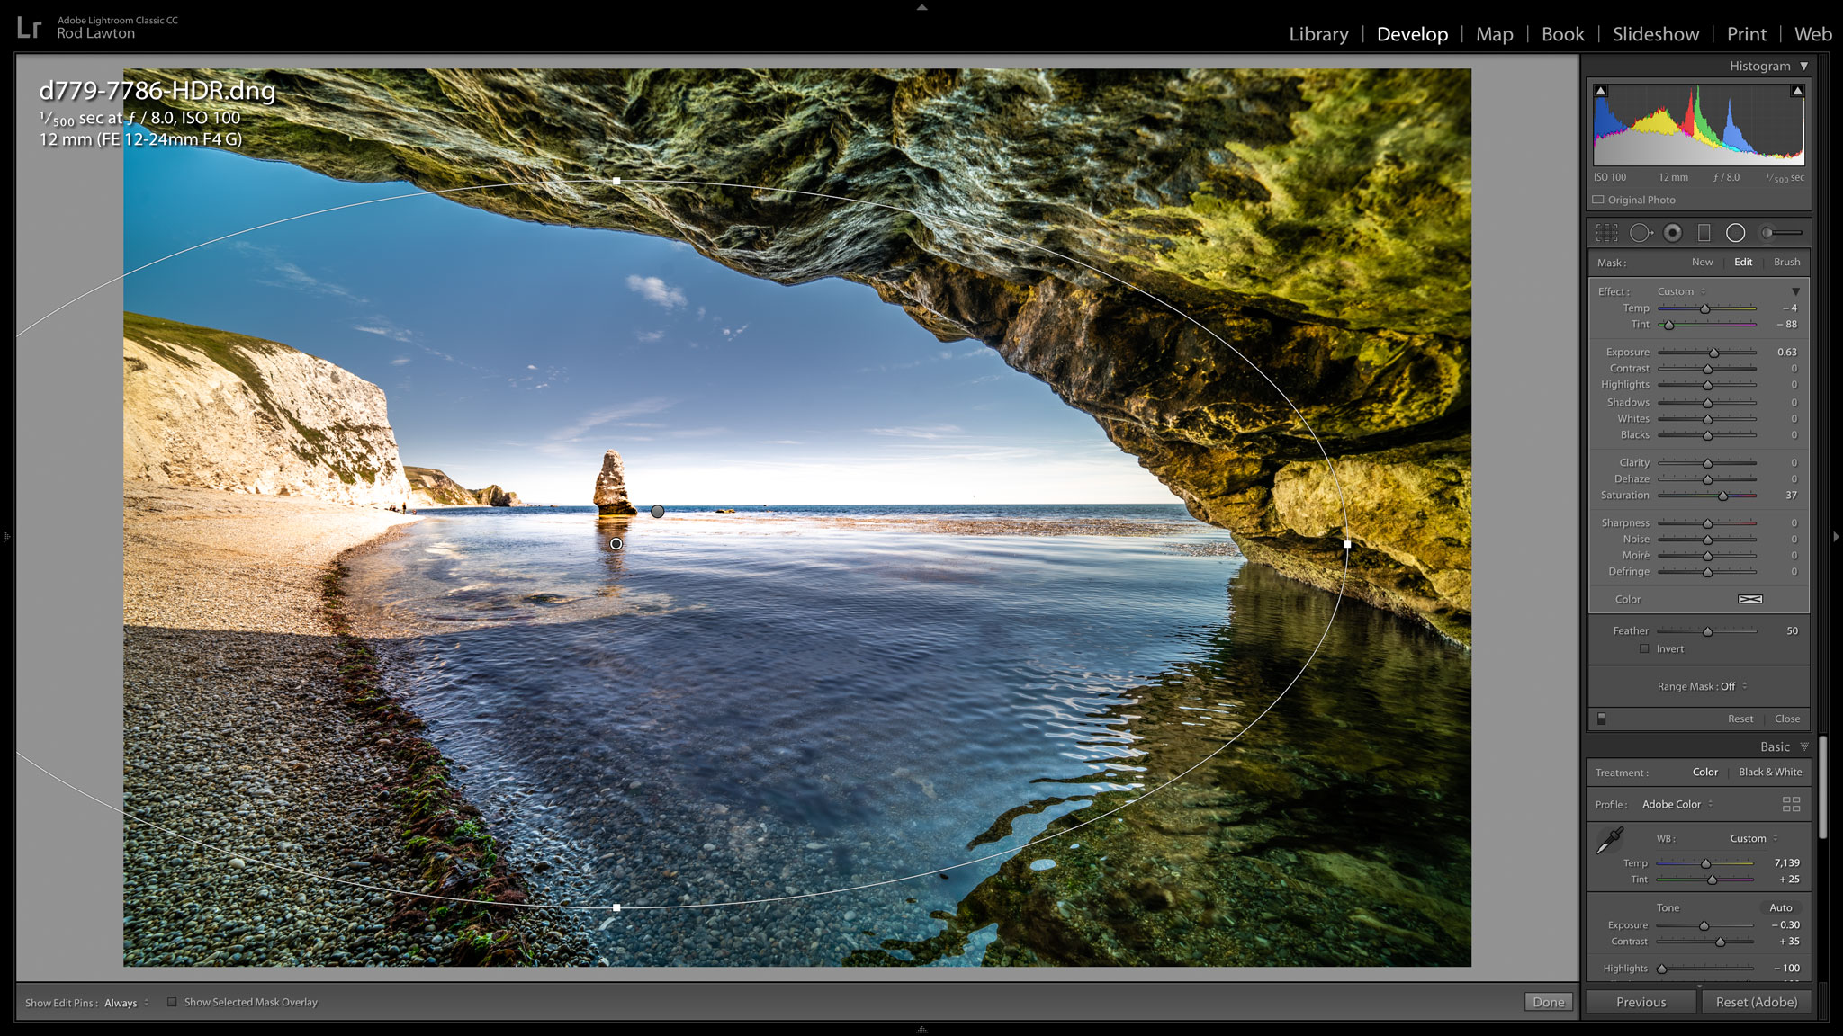Select the Crop Overlay tool
Viewport: 1843px width, 1036px height.
tap(1606, 233)
